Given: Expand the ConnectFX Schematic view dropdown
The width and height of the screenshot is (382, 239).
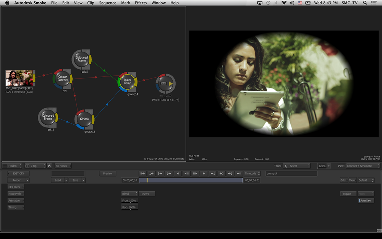Looking at the screenshot, I should coord(363,166).
